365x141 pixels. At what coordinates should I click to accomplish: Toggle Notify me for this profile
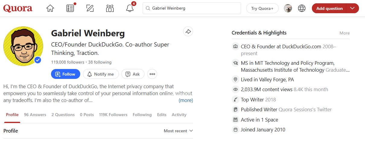tap(100, 74)
